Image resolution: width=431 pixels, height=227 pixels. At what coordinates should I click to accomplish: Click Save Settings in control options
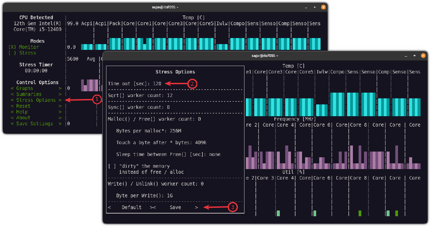pyautogui.click(x=34, y=124)
